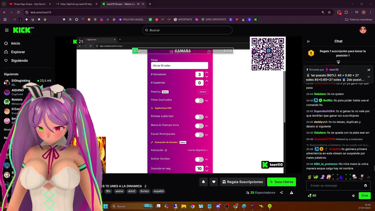Open the emoji picker in chat input

(365, 186)
